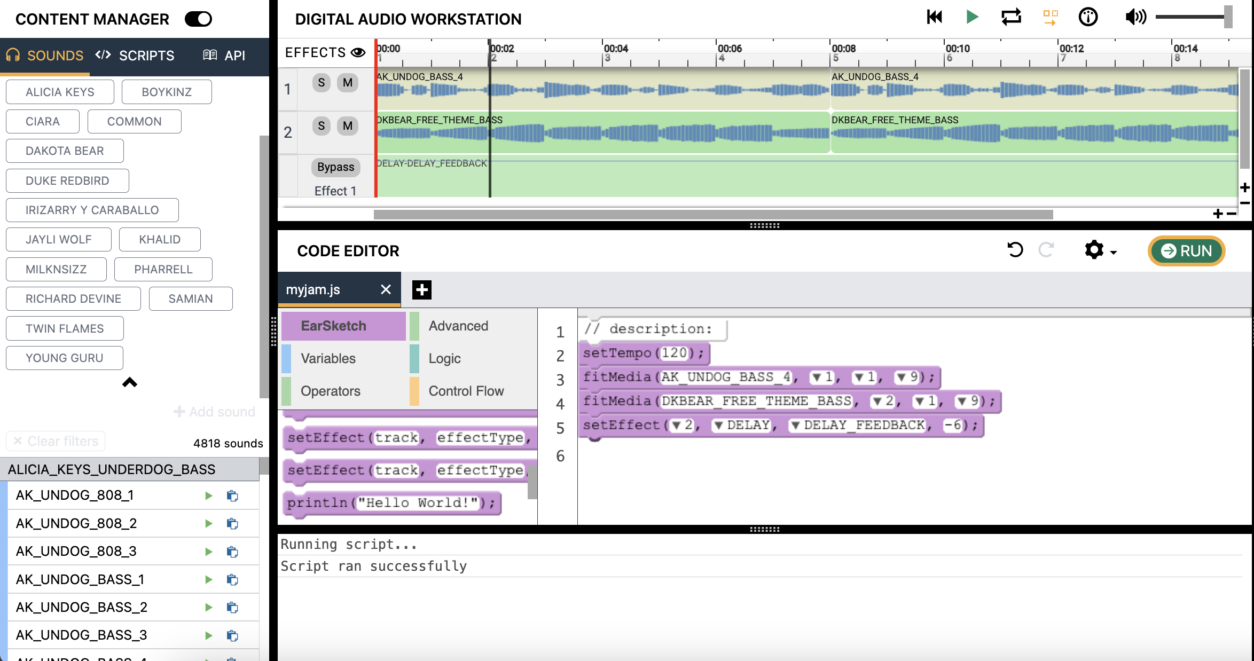
Task: Rewind playback to the beginning
Action: point(934,17)
